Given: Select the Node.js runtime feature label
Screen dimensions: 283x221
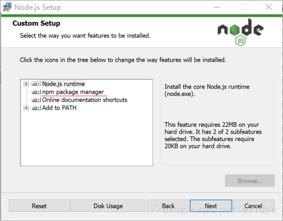Looking at the screenshot, I should click(63, 84).
